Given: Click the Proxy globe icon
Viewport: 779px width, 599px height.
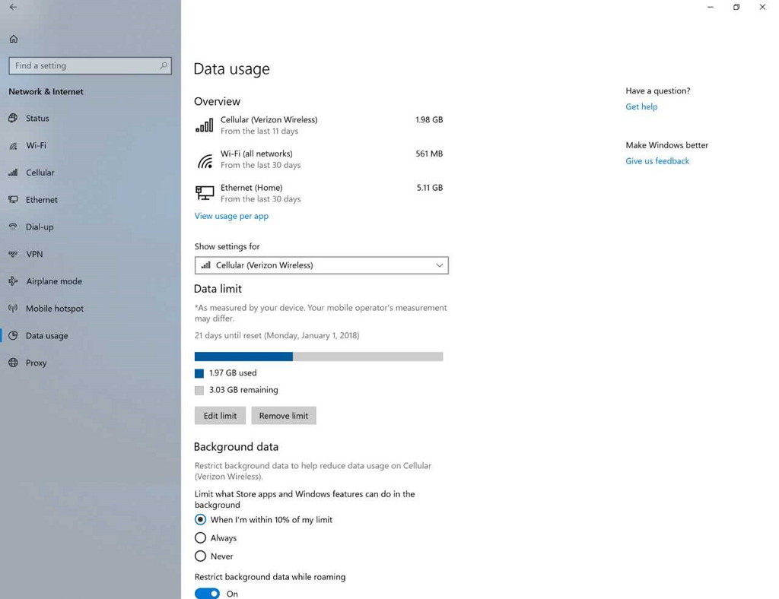Looking at the screenshot, I should (x=14, y=363).
